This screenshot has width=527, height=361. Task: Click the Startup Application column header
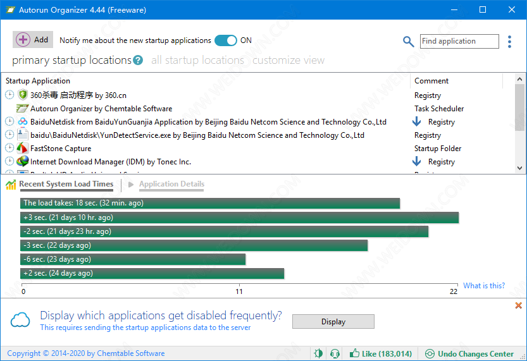(x=38, y=81)
